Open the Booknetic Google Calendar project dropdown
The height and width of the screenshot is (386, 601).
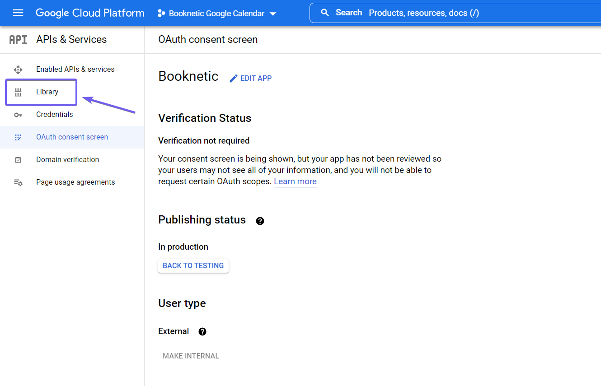tap(217, 14)
